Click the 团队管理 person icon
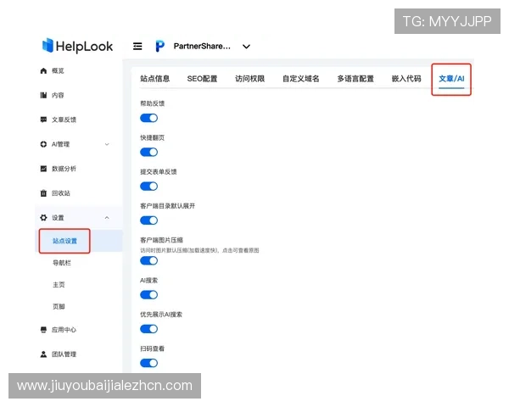The image size is (509, 407). point(43,354)
